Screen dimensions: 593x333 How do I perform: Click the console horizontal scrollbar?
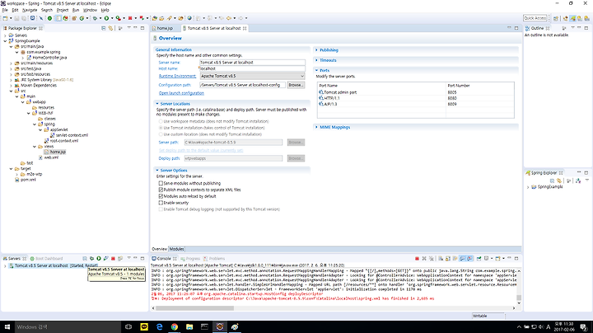pyautogui.click(x=194, y=308)
